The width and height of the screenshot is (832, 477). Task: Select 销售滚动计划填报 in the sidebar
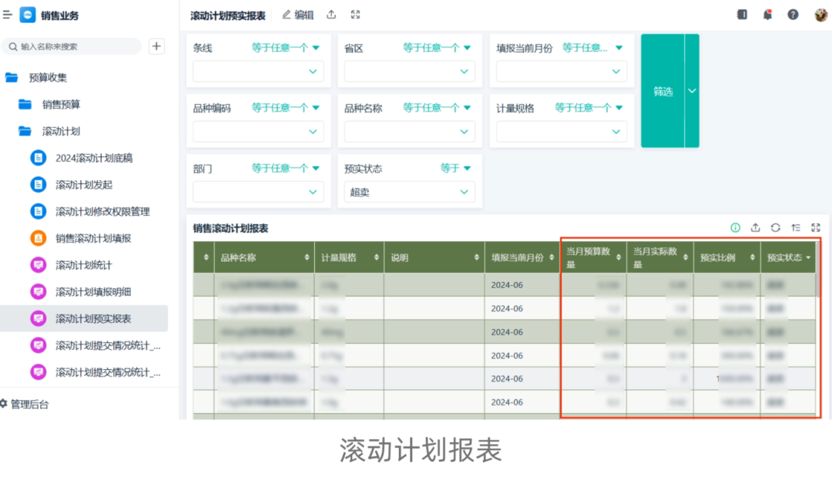tap(92, 238)
